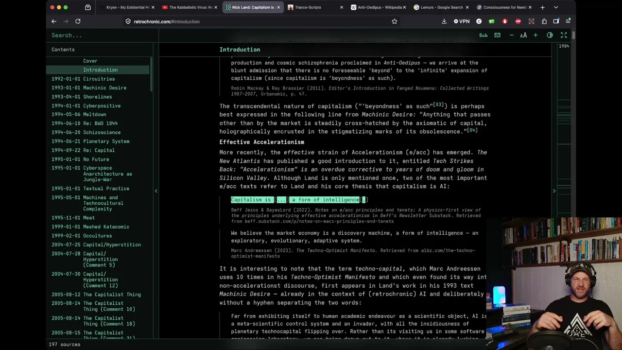Open the envelope mail icon

pos(497,35)
